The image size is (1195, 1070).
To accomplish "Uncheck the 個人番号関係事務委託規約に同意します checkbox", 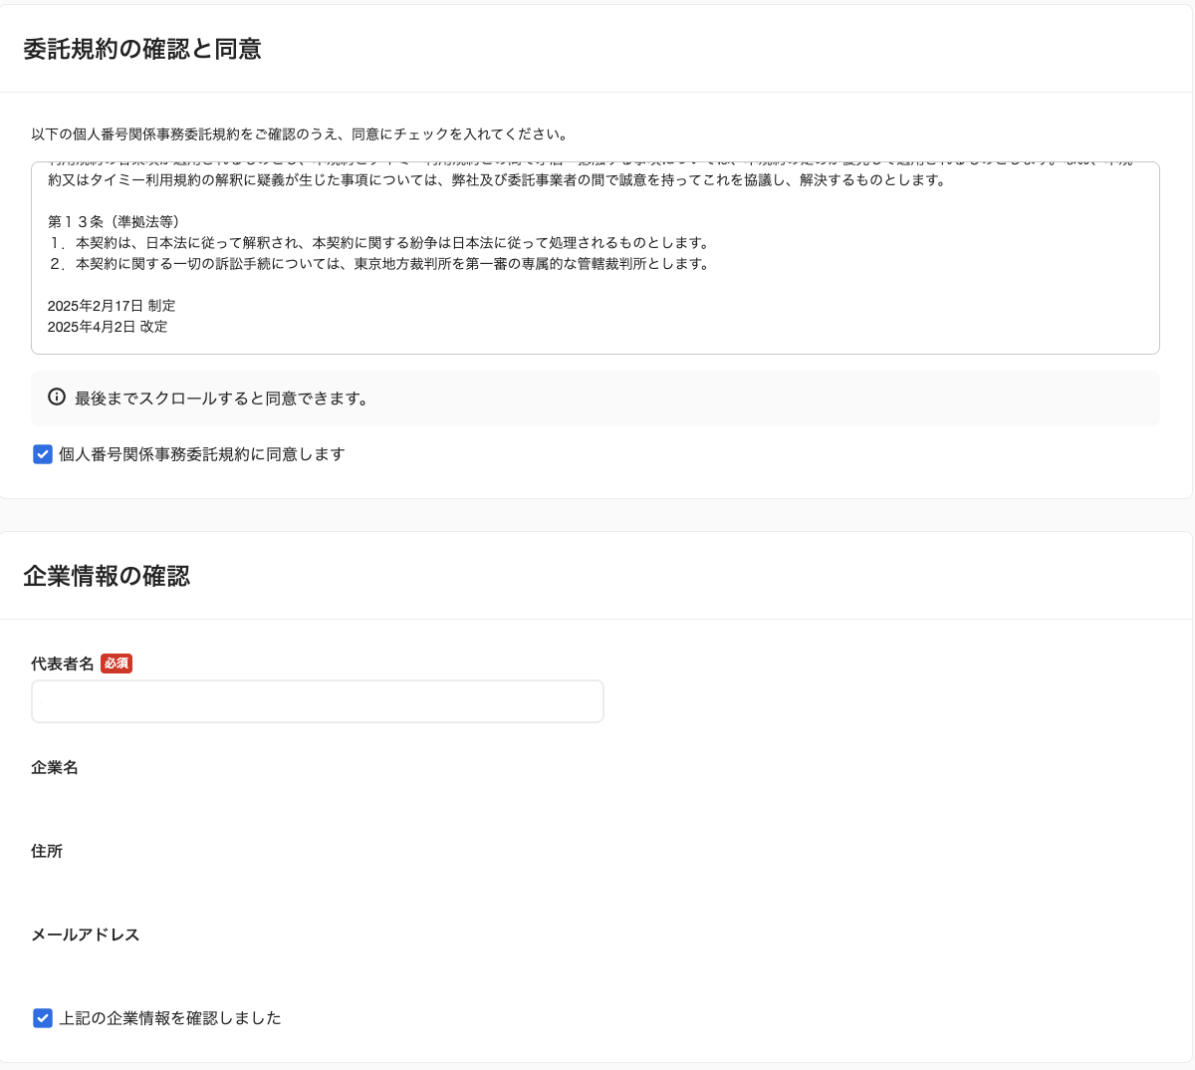I will (x=43, y=454).
